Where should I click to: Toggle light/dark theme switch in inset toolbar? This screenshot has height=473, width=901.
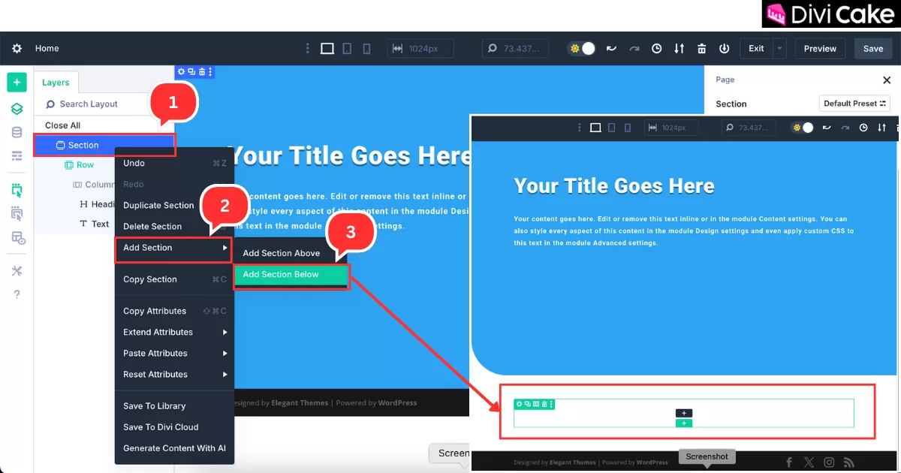(802, 128)
